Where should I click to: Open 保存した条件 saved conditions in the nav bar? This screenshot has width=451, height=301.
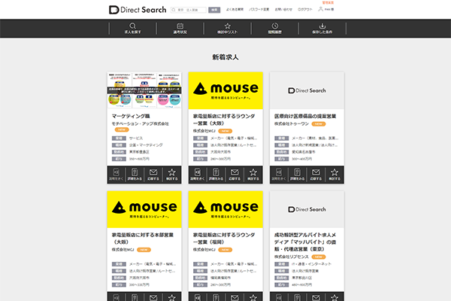[x=322, y=29]
